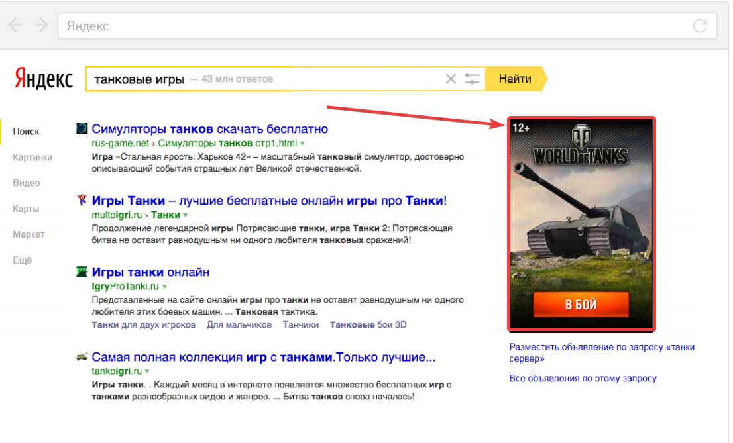Open the Танки для двух игроков sitelink
The height and width of the screenshot is (443, 733).
[x=144, y=324]
